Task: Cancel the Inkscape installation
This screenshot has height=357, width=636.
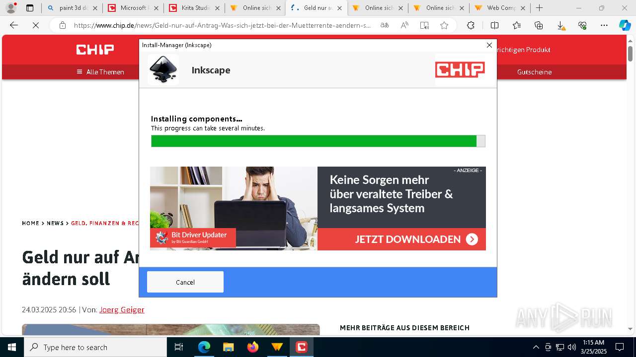Action: (185, 282)
